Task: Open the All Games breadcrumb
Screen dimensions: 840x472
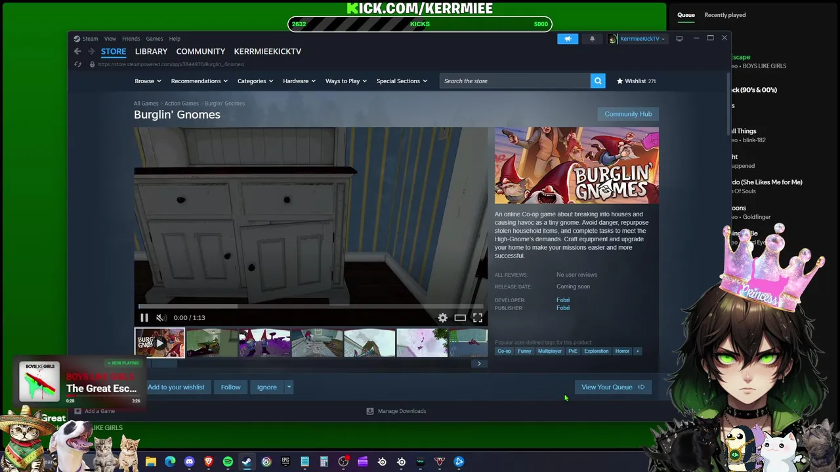Action: coord(146,104)
